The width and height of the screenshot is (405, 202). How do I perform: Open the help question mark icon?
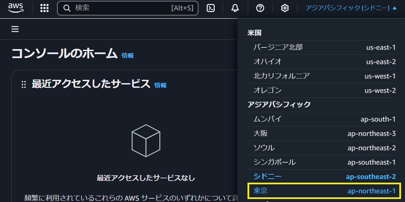tap(260, 8)
